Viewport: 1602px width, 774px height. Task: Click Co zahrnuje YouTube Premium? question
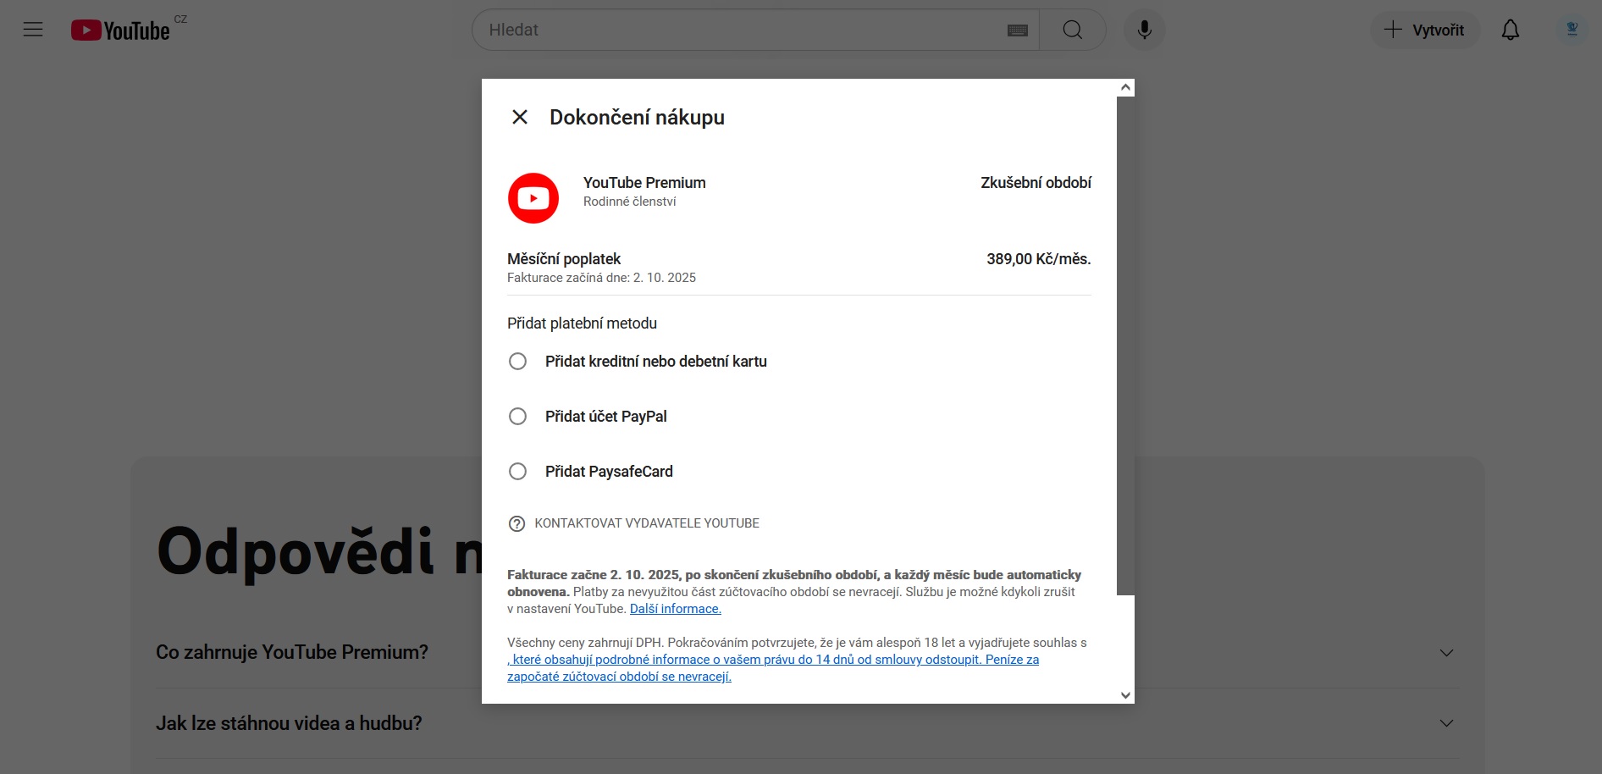click(x=292, y=652)
